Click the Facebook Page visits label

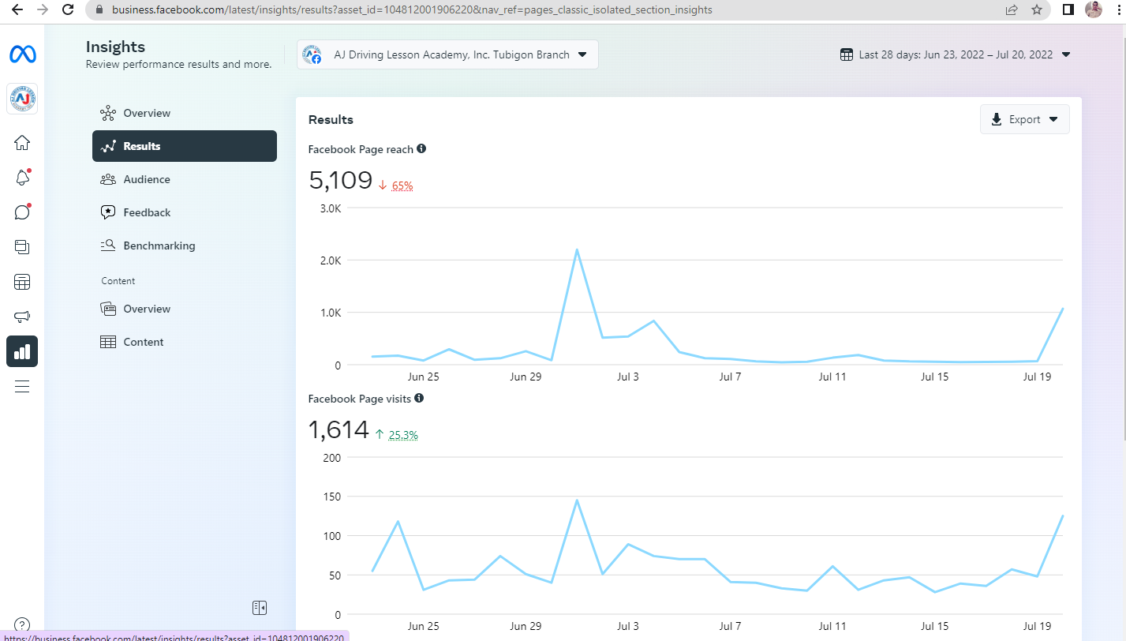[360, 399]
